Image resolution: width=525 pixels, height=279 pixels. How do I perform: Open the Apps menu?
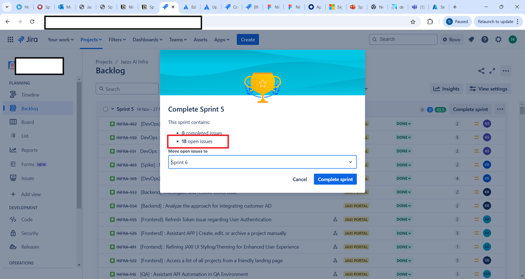pyautogui.click(x=222, y=39)
